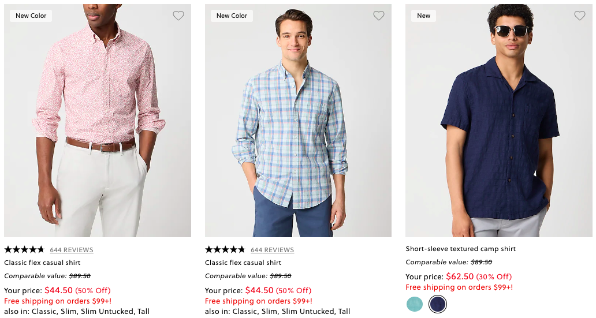Open the pink floral shirt product image

tap(97, 127)
